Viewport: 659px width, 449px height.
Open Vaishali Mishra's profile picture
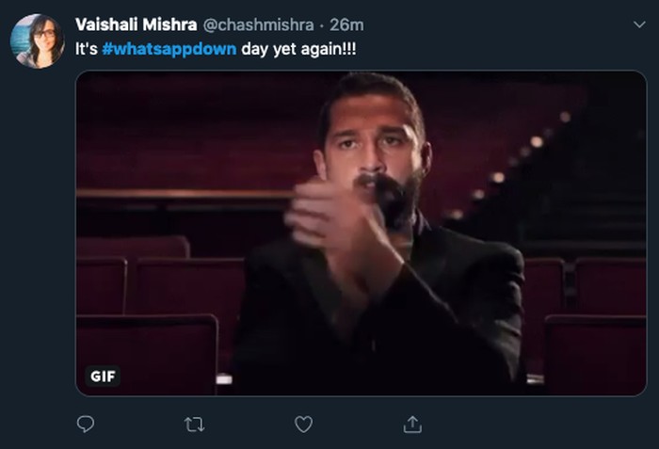(37, 40)
